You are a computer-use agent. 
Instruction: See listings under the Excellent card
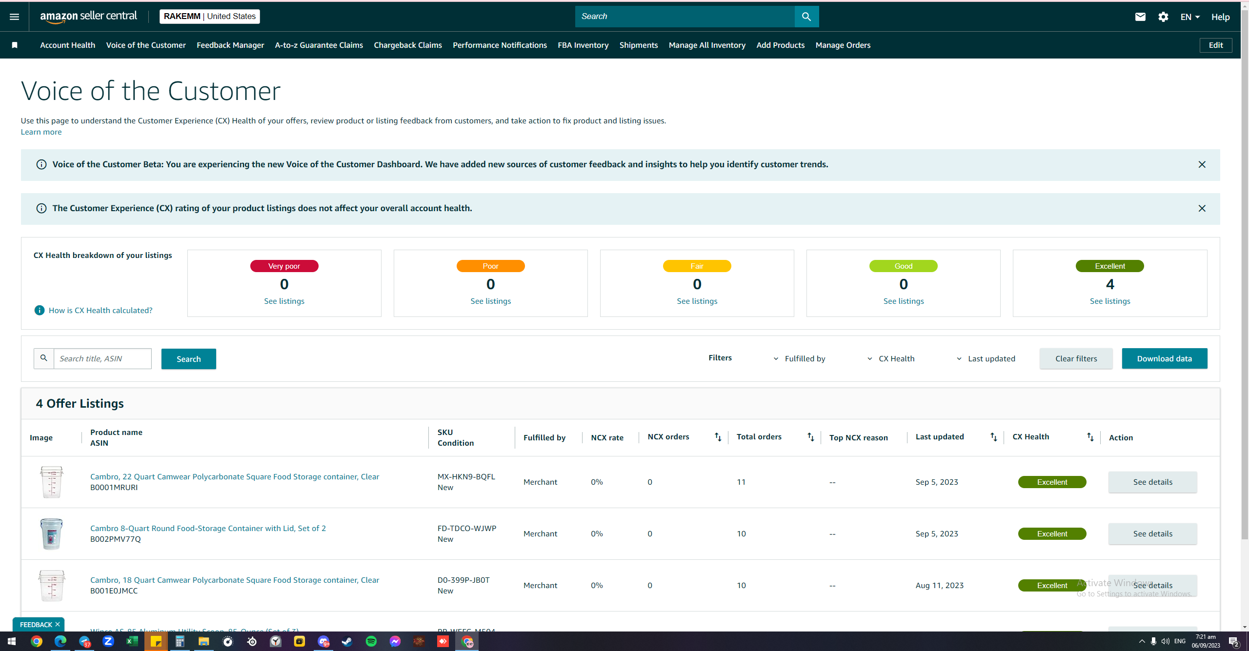pyautogui.click(x=1110, y=301)
